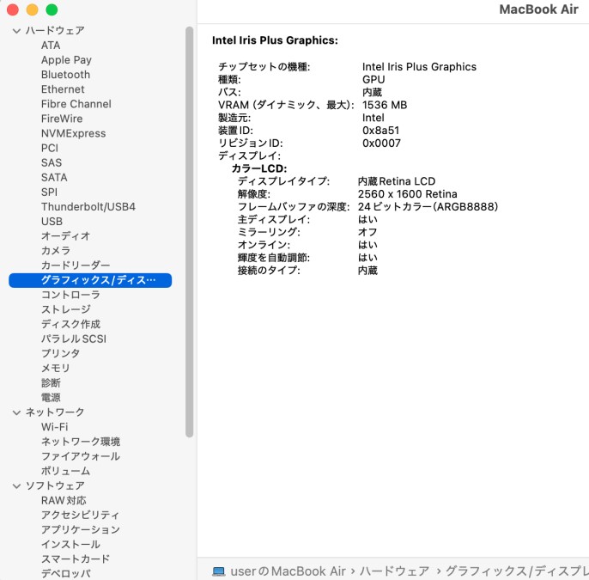Click ハードウェア in the path bar
The image size is (589, 580).
394,571
